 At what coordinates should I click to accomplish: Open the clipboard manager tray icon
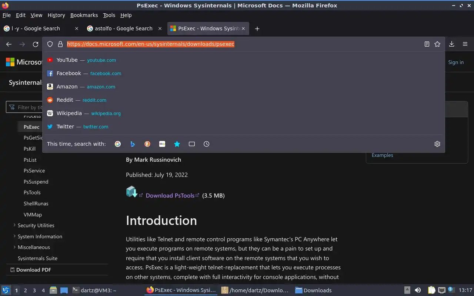coord(431,290)
